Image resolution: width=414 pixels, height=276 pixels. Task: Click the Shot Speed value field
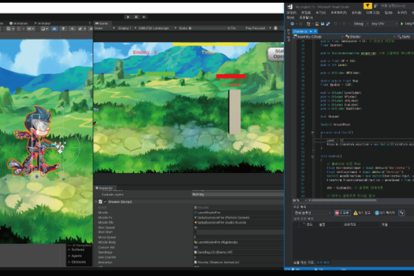click(239, 227)
